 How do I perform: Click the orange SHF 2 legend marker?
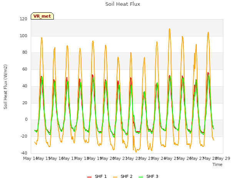(115, 177)
